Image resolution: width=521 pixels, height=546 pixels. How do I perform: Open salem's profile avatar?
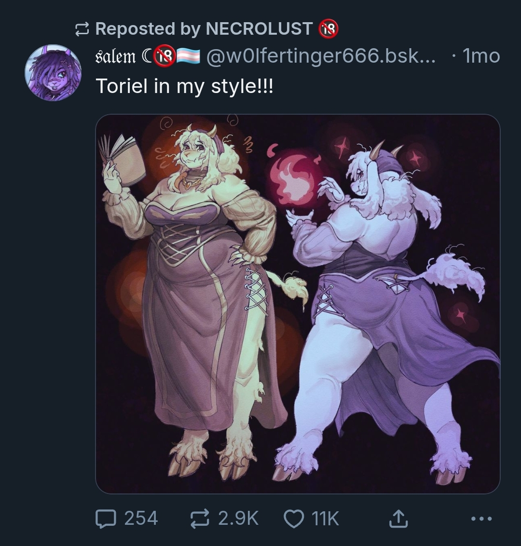coord(53,72)
